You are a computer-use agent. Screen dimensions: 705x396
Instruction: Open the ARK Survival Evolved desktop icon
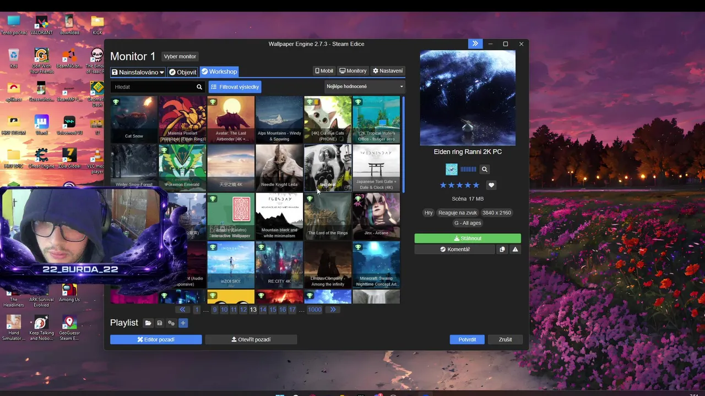pyautogui.click(x=41, y=295)
